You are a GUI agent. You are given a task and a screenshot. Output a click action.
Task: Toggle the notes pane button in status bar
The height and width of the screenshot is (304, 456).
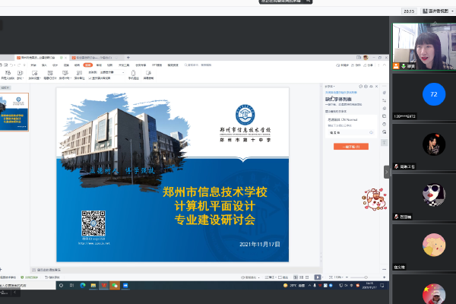coord(272,277)
